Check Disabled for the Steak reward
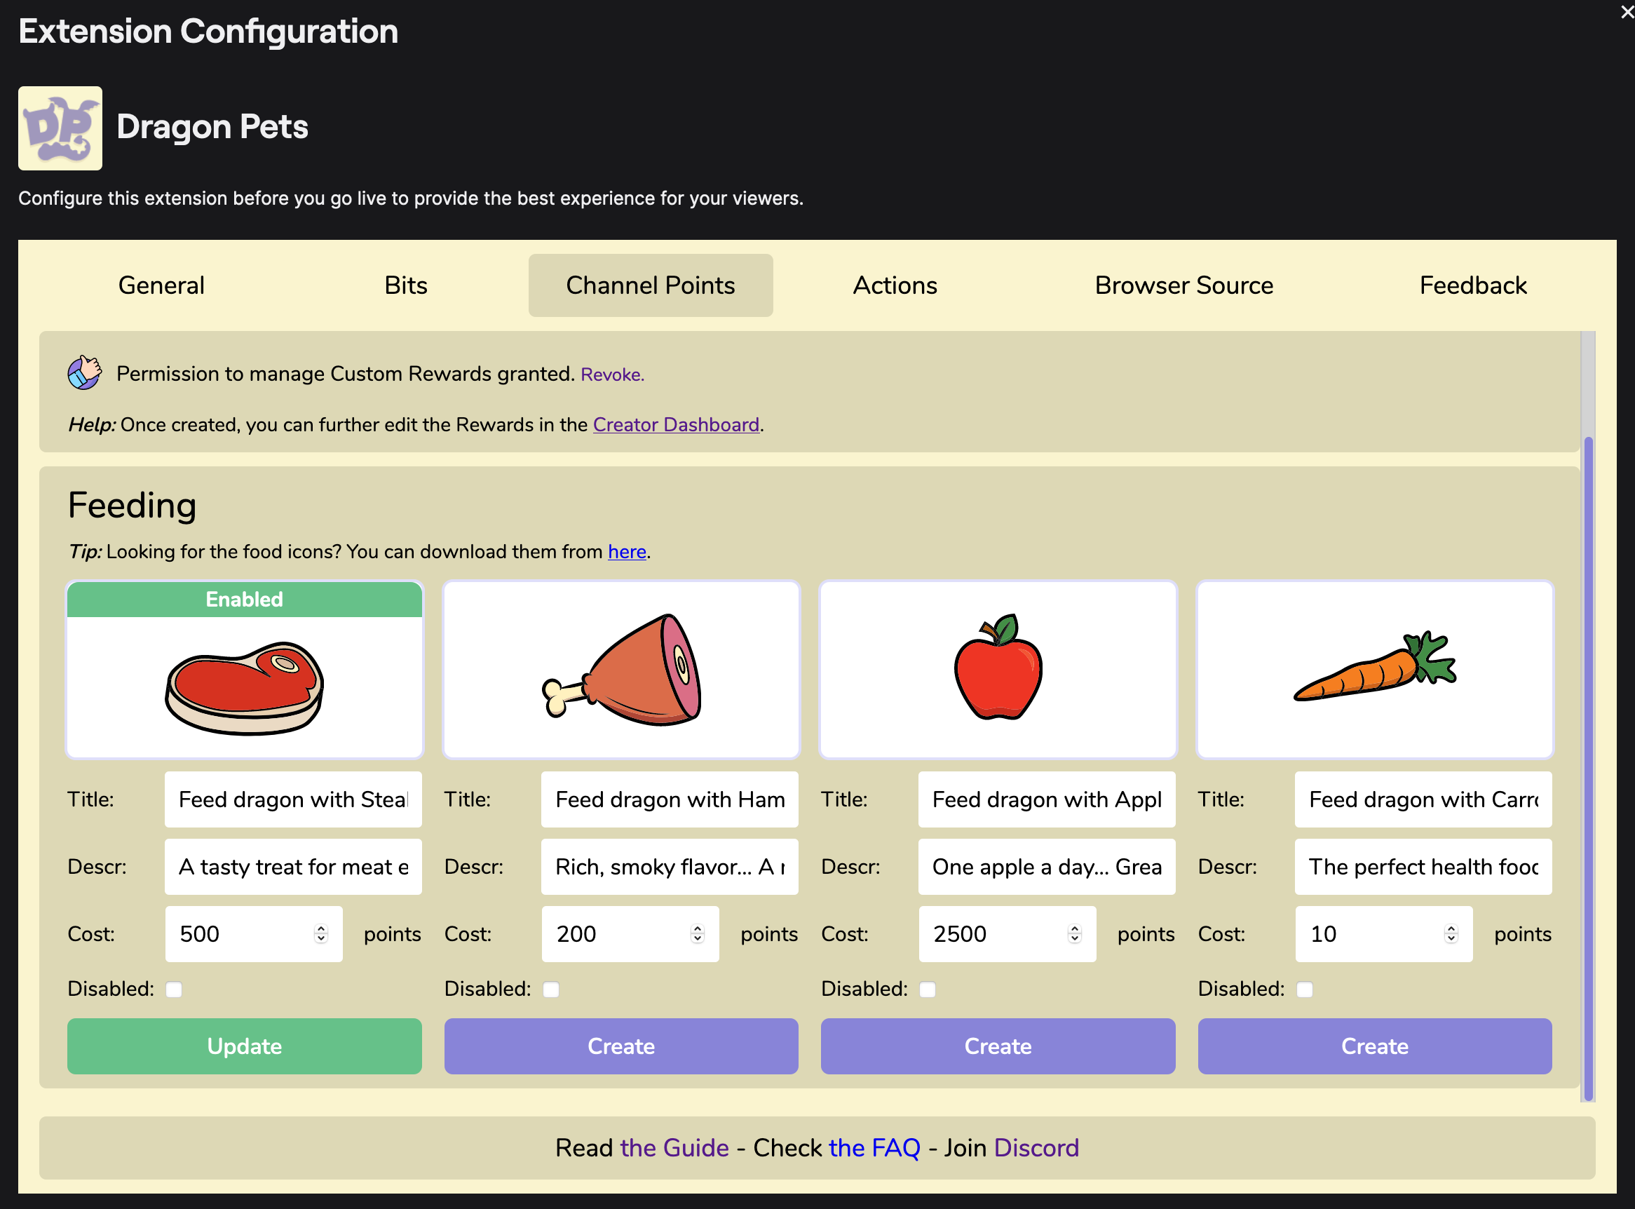 174,990
